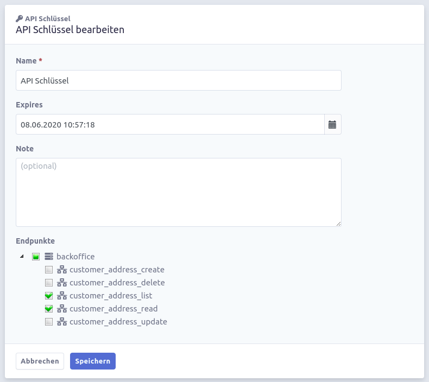Image resolution: width=429 pixels, height=382 pixels.
Task: Toggle the backoffice parent checkbox
Action: pyautogui.click(x=36, y=257)
